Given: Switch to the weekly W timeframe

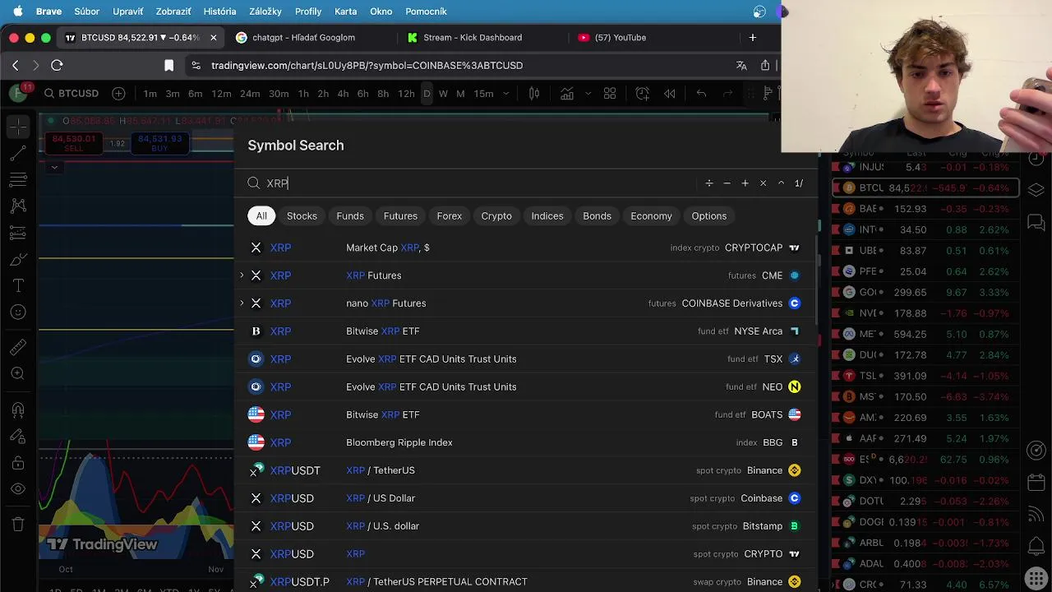Looking at the screenshot, I should [443, 94].
